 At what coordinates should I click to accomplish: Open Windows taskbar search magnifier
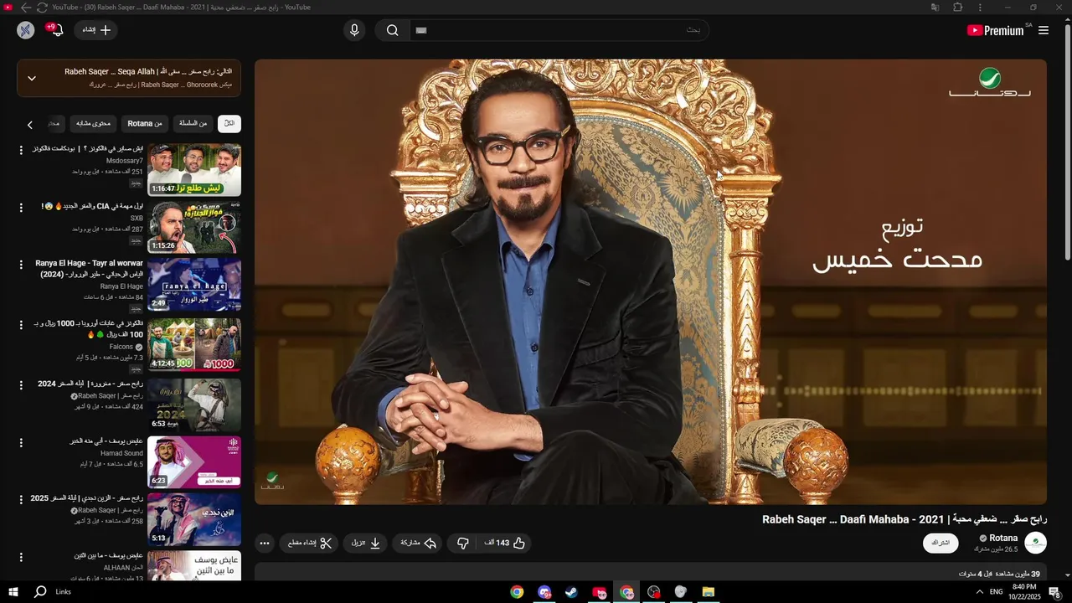click(40, 591)
